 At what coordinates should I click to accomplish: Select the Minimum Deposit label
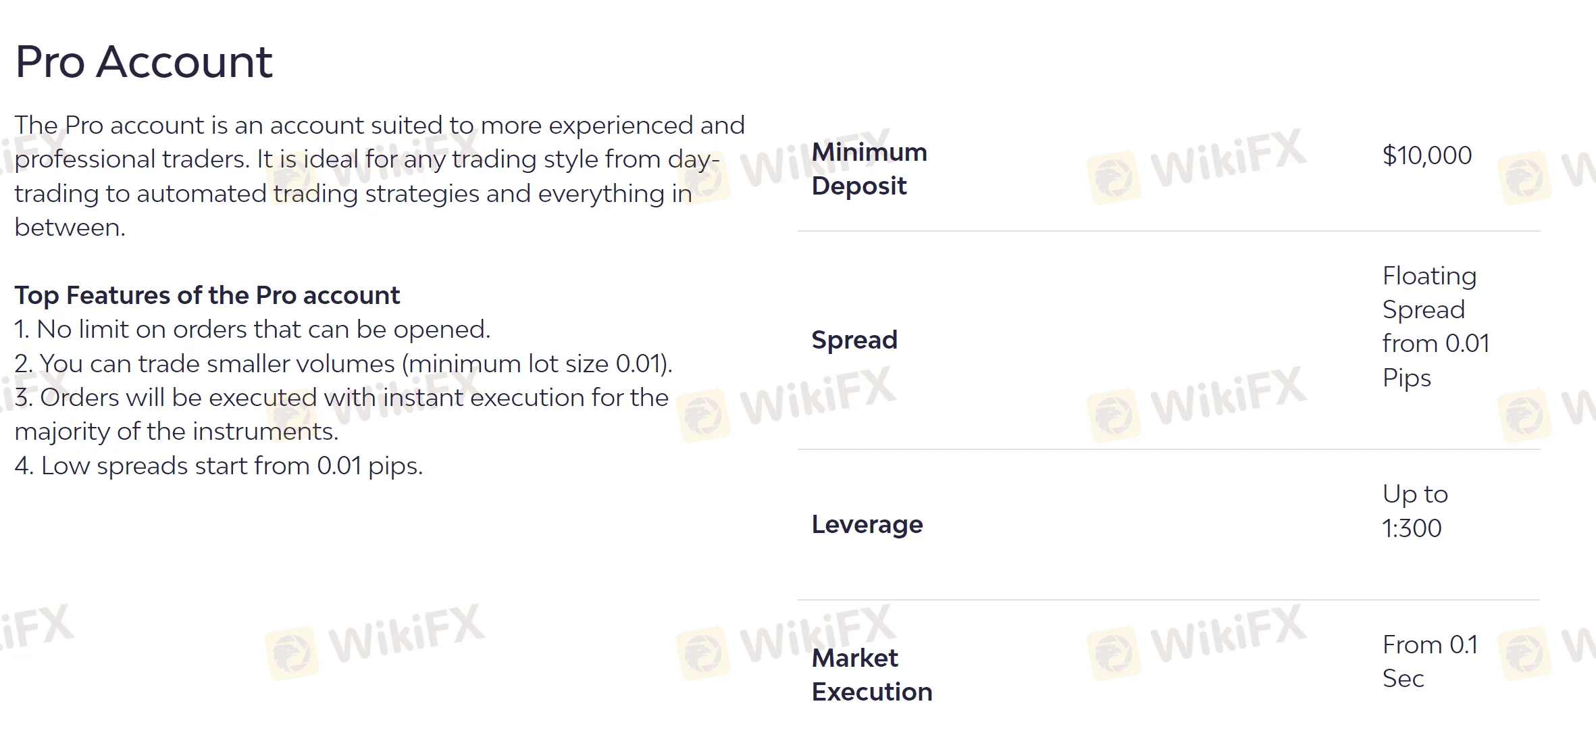[x=869, y=169]
